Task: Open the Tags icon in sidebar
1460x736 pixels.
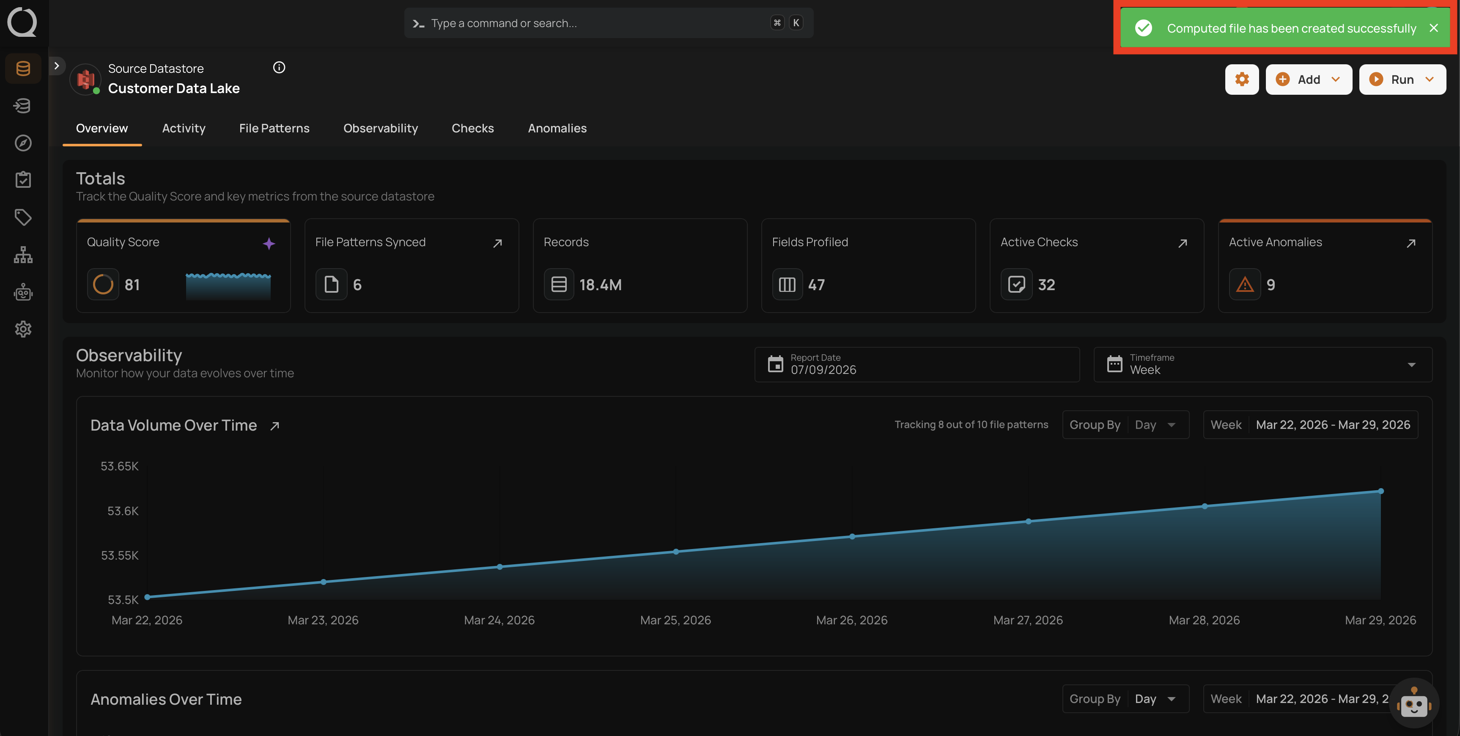Action: [23, 217]
